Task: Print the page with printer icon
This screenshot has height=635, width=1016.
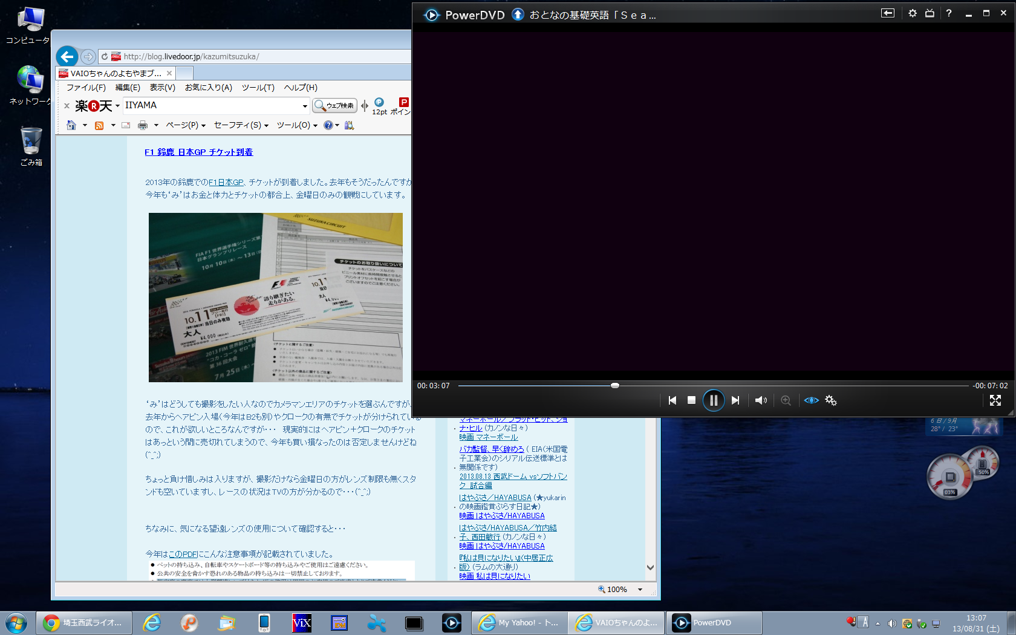Action: 143,125
